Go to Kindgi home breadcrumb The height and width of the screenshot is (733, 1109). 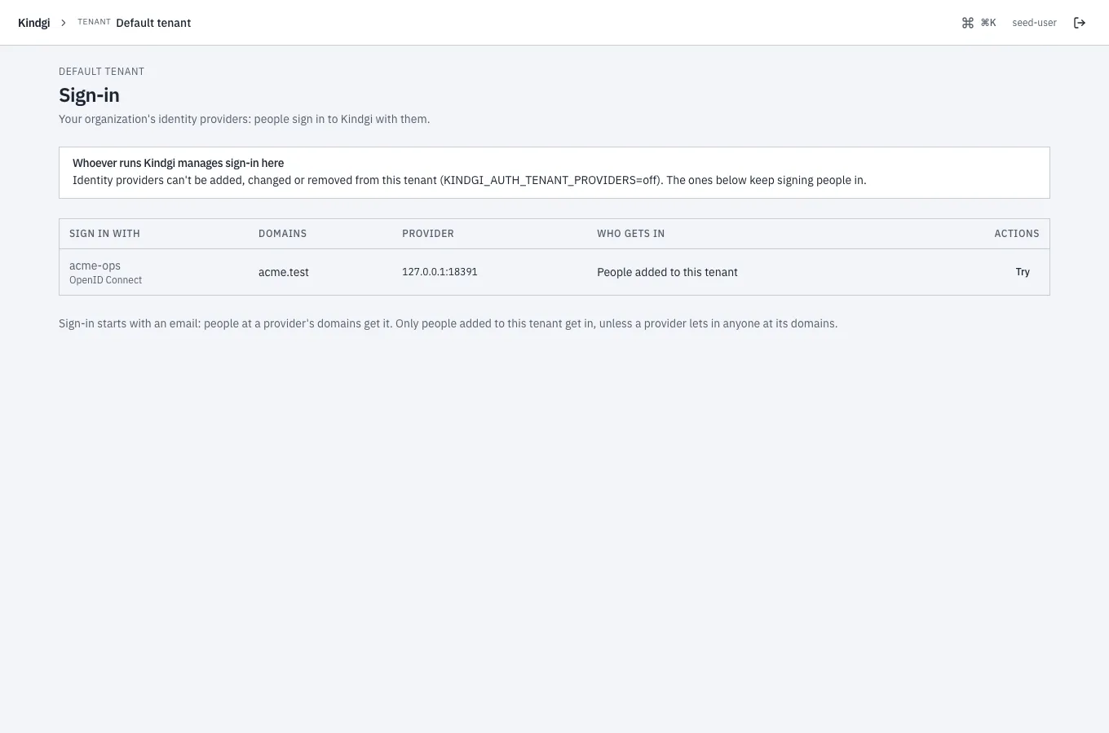tap(34, 23)
